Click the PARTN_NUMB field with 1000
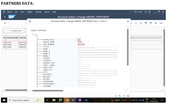This screenshot has width=174, height=108. click(83, 42)
